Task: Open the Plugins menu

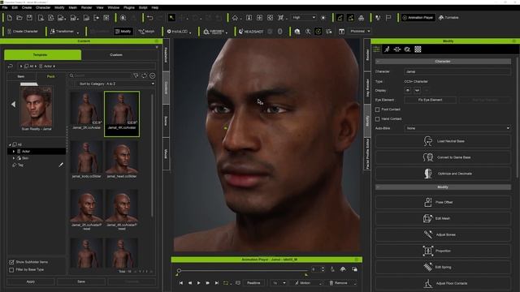Action: 129,7
